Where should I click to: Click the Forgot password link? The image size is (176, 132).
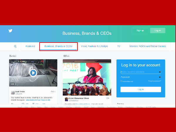(154, 81)
